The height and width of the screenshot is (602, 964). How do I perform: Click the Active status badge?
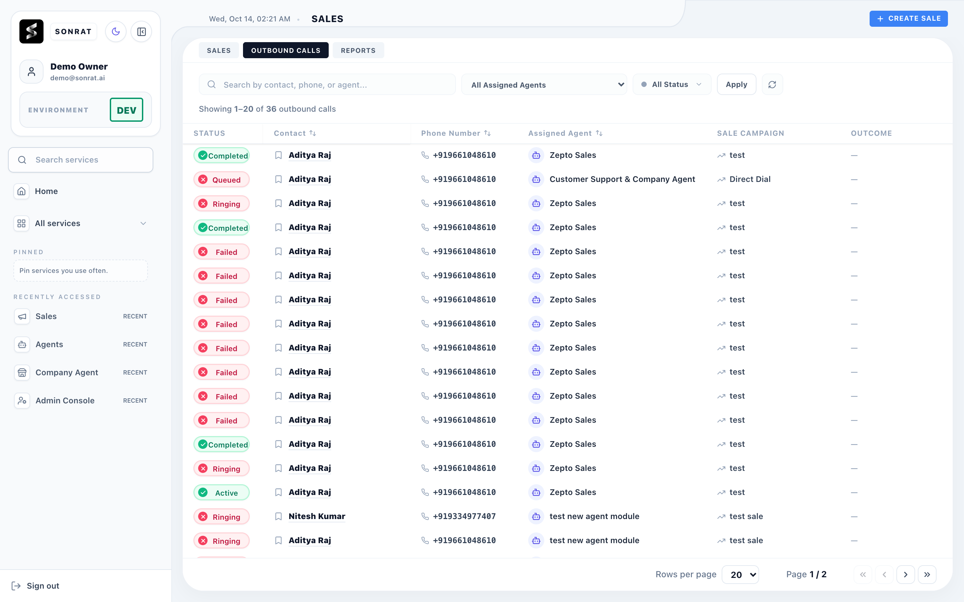pyautogui.click(x=222, y=493)
